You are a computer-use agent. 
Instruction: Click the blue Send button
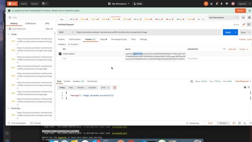coord(228,32)
